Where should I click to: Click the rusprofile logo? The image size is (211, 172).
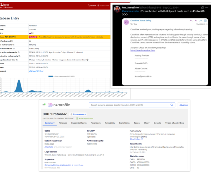tap(59, 105)
